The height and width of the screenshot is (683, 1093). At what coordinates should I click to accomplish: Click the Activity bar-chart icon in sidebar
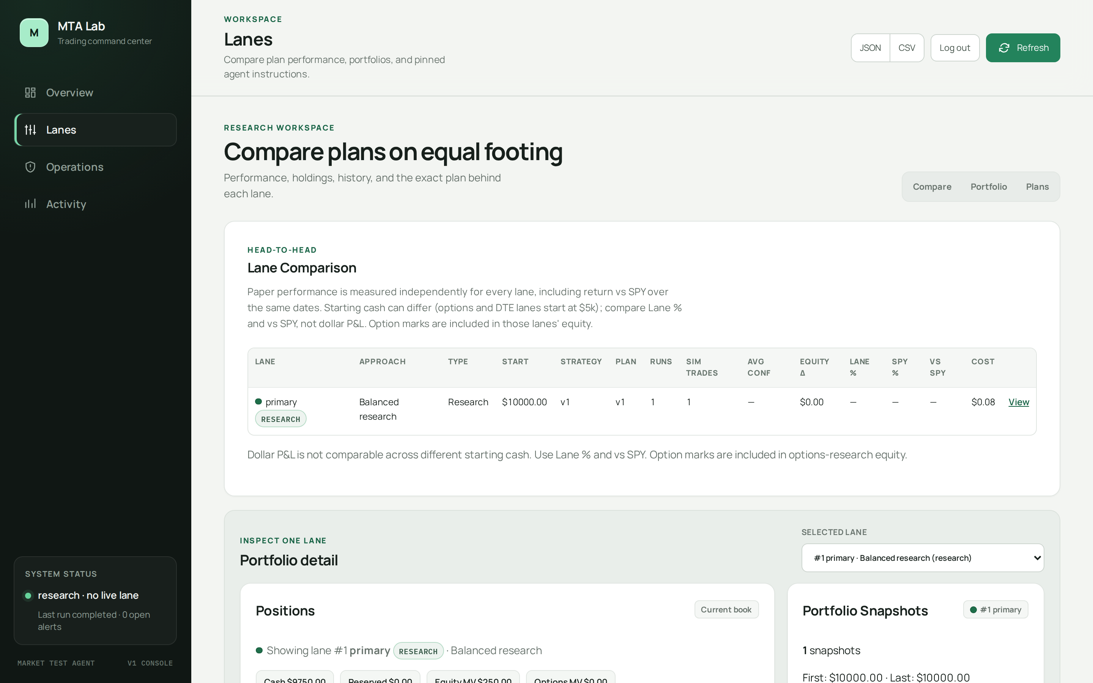click(x=30, y=204)
